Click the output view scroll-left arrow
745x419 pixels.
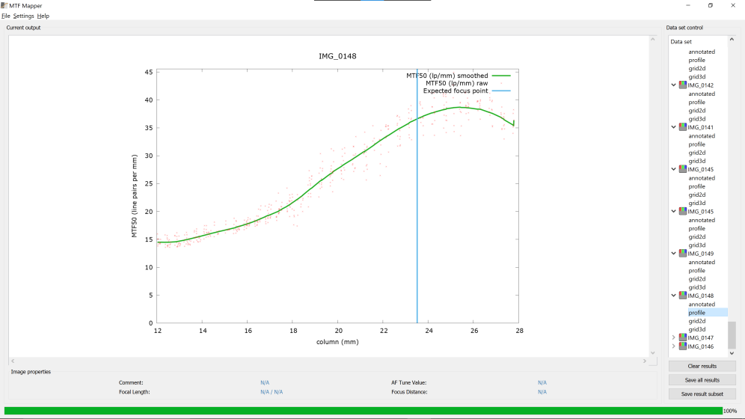pos(13,361)
